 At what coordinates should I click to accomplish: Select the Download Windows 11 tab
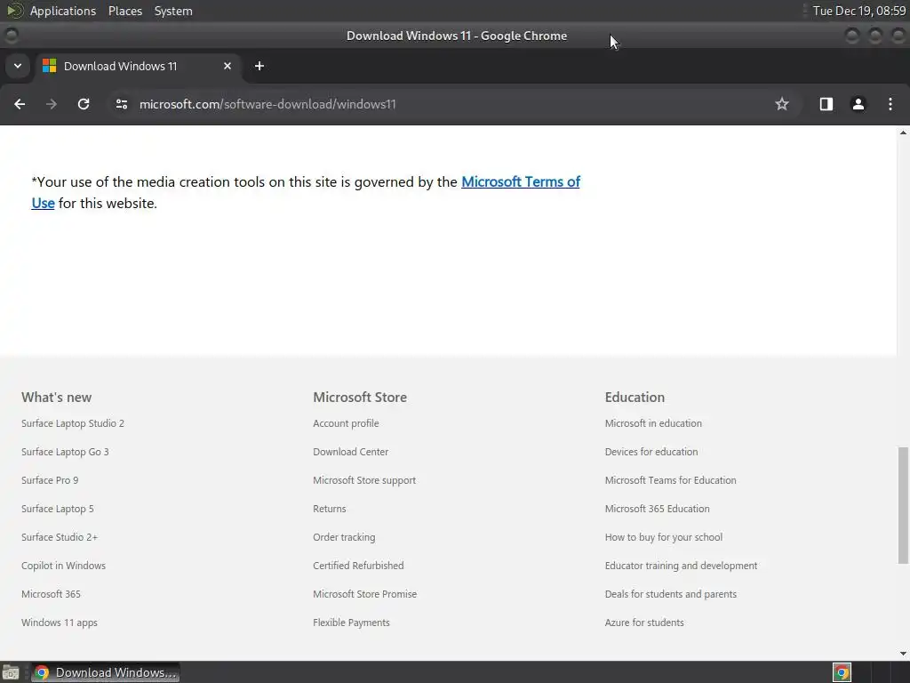pyautogui.click(x=138, y=66)
